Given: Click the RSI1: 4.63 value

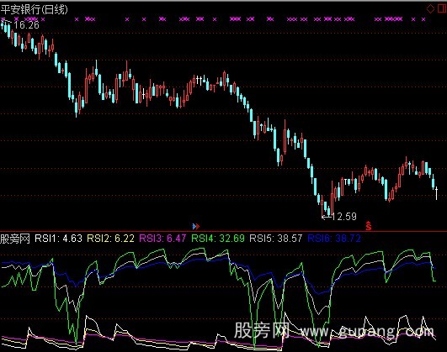Looking at the screenshot, I should coord(58,239).
